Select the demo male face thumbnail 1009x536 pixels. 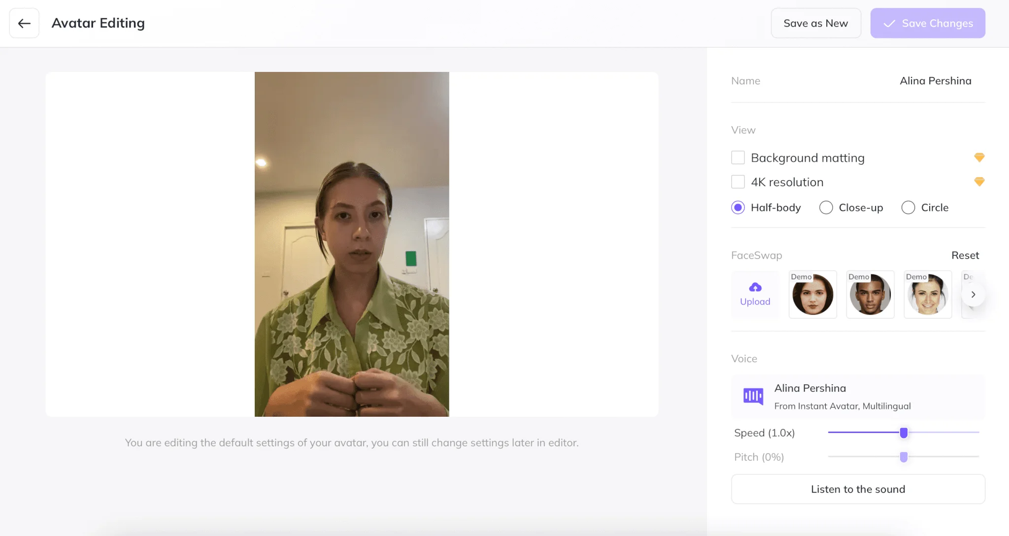870,295
